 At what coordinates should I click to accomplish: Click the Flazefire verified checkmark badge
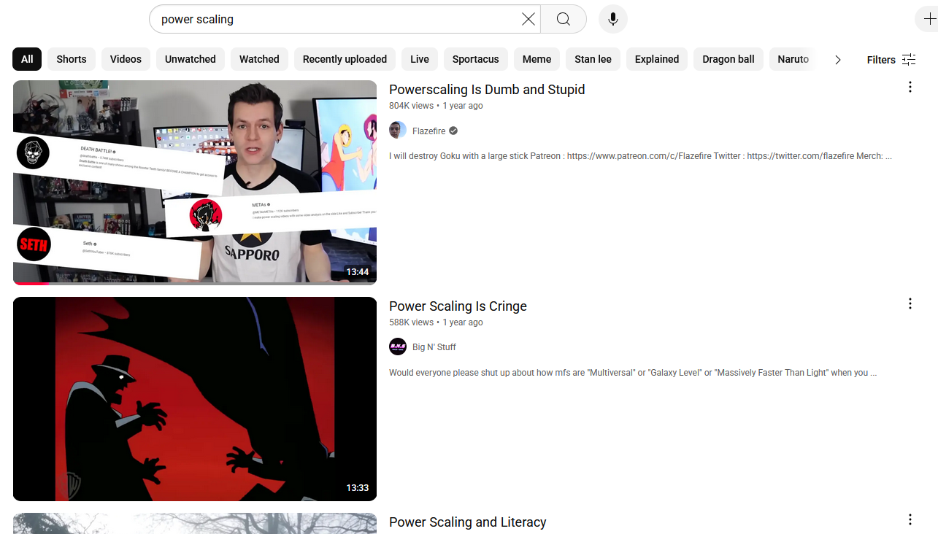[x=453, y=131]
